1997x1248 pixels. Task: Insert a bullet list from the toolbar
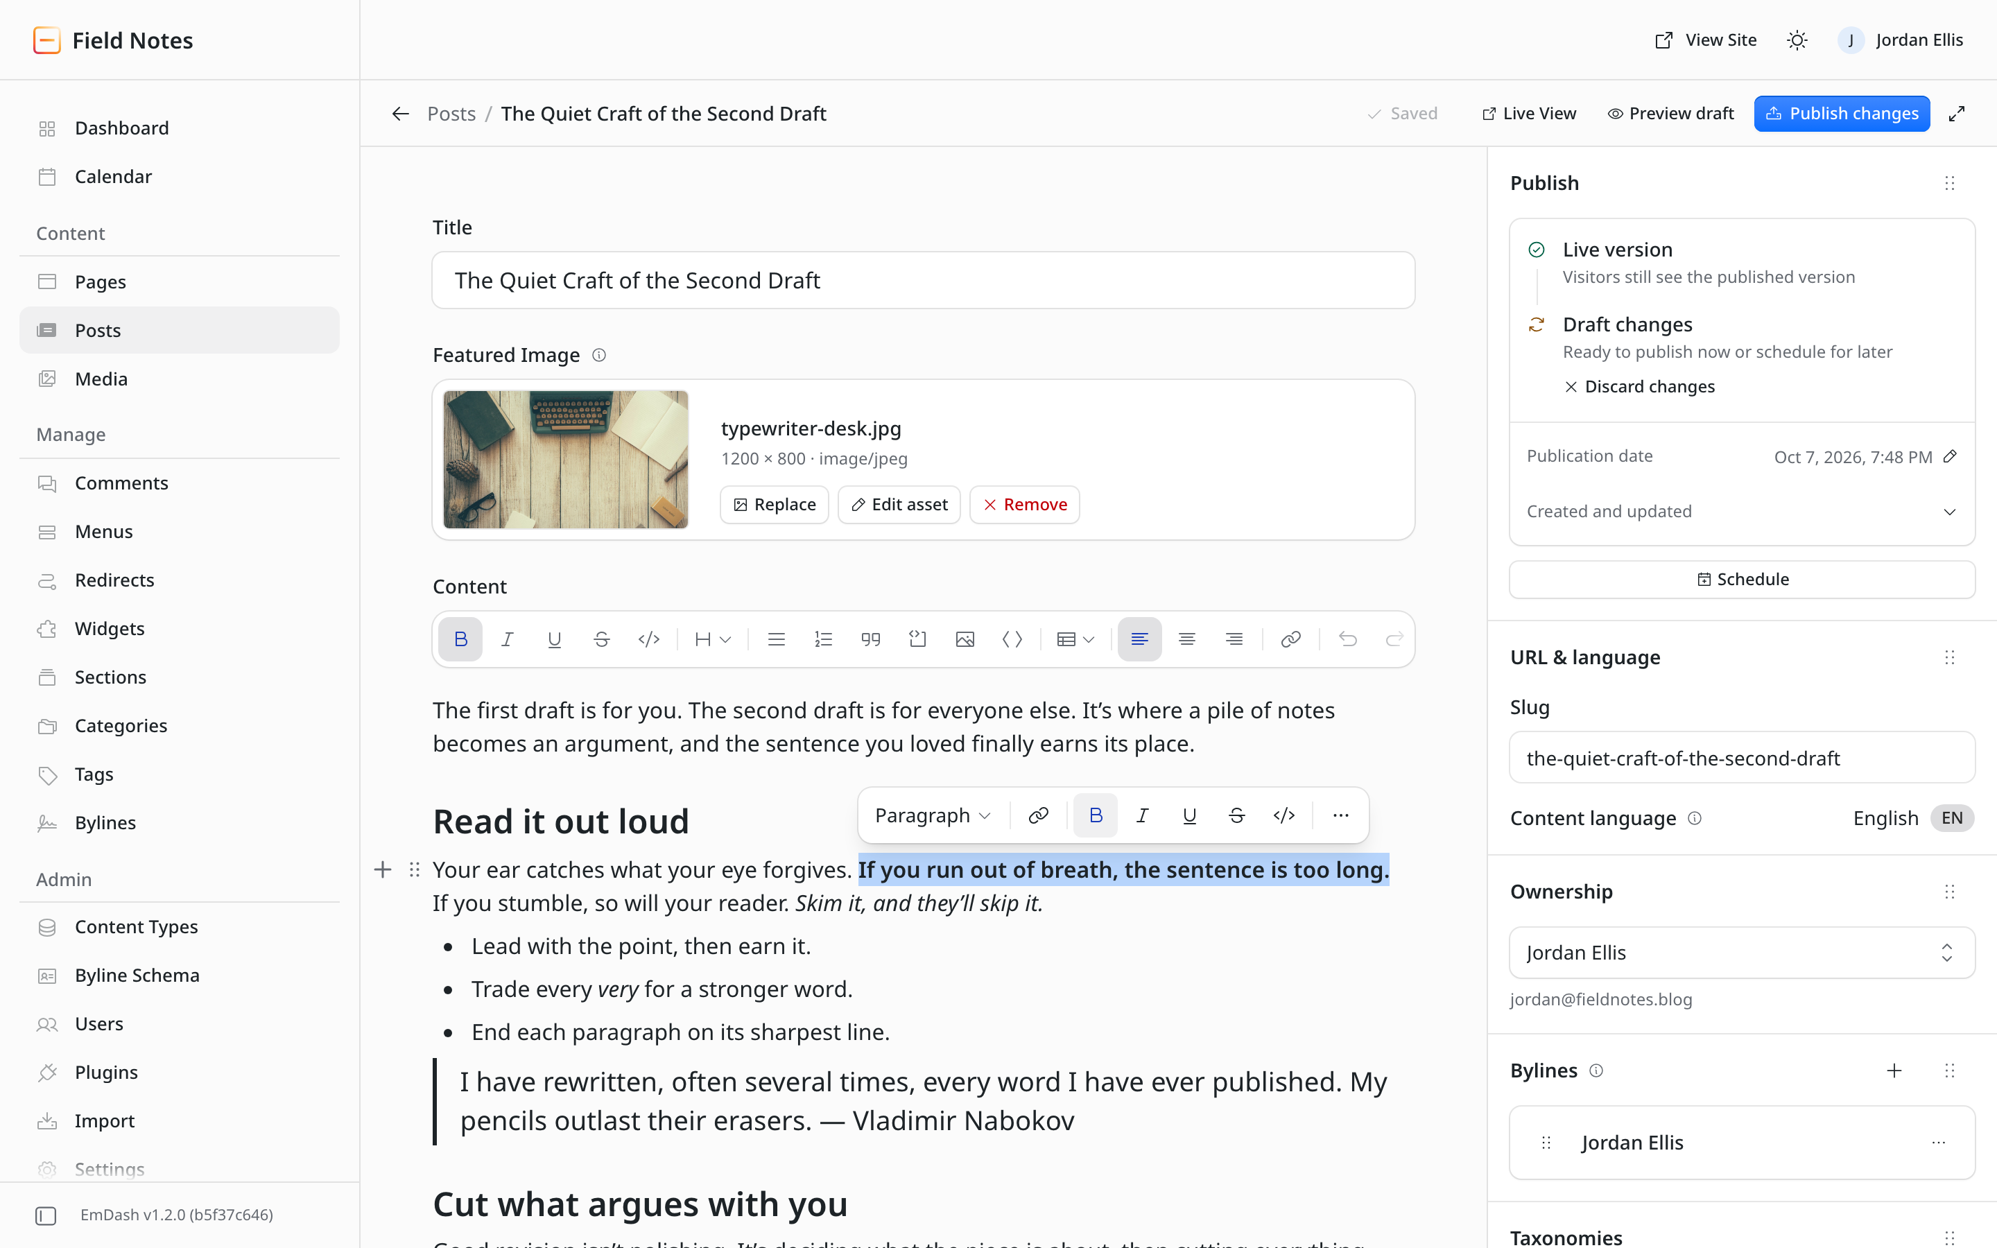[776, 639]
